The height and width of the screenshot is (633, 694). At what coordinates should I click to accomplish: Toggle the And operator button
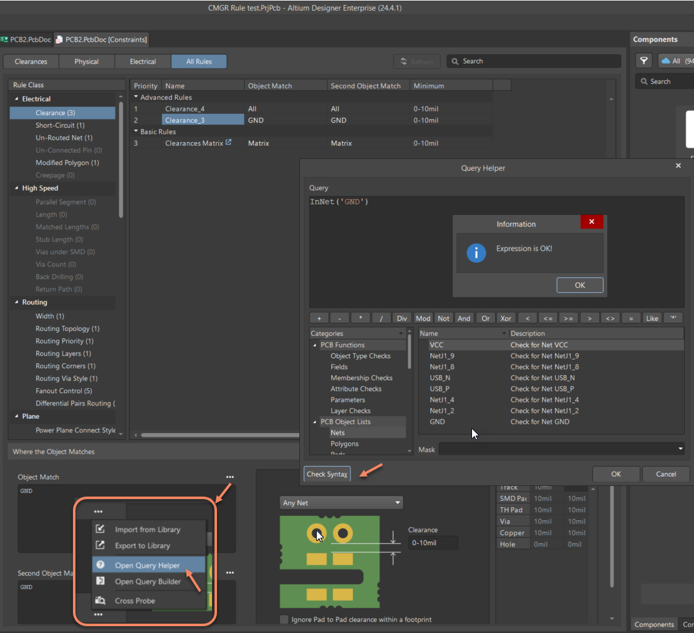coord(464,318)
